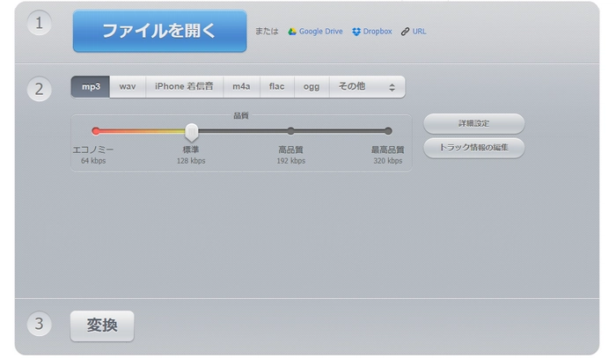Choose the iPhone 着信音 format tab

tap(184, 87)
